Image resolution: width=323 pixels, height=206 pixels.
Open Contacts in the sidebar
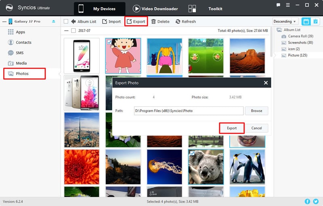(x=23, y=42)
